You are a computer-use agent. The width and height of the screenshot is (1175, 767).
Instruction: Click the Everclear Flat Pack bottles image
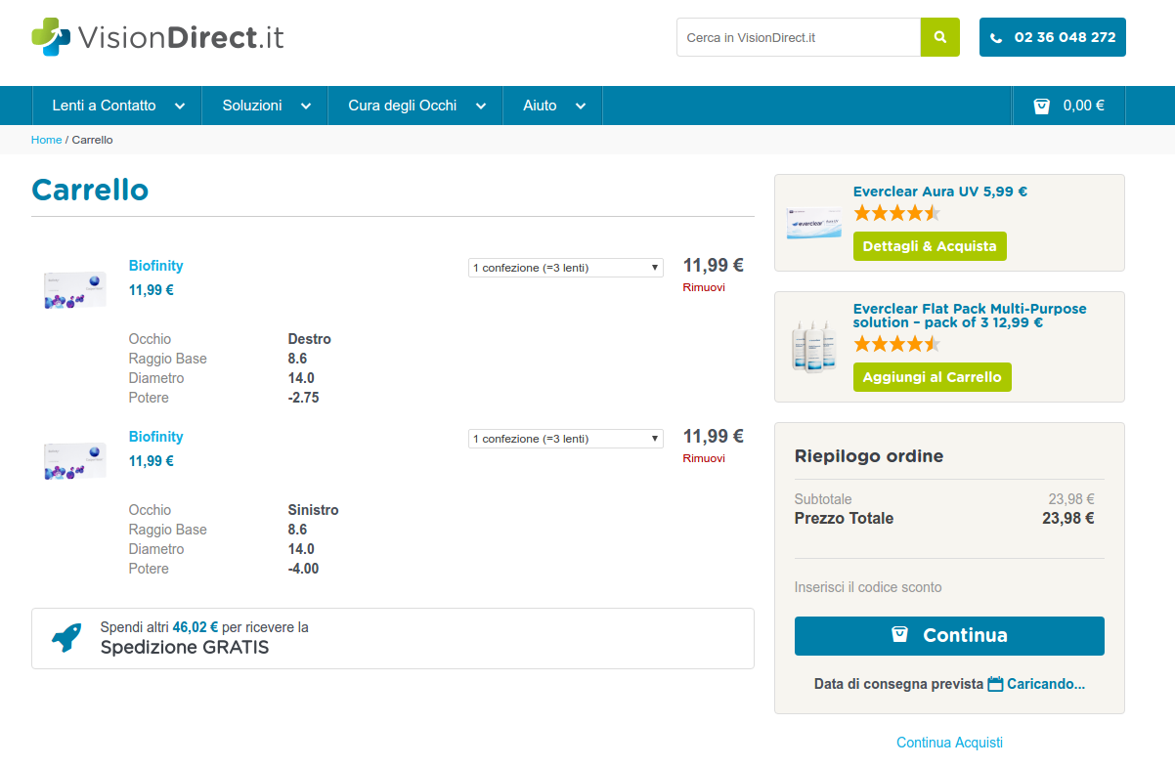pos(813,346)
